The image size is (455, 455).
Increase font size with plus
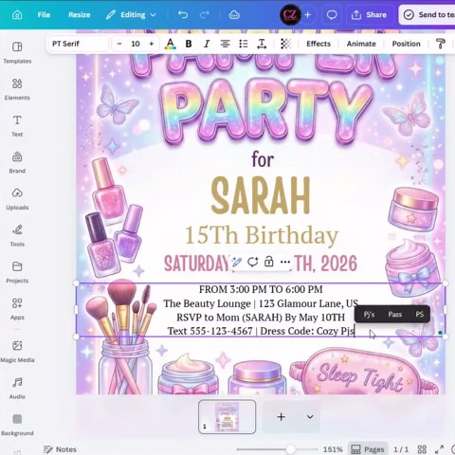152,44
